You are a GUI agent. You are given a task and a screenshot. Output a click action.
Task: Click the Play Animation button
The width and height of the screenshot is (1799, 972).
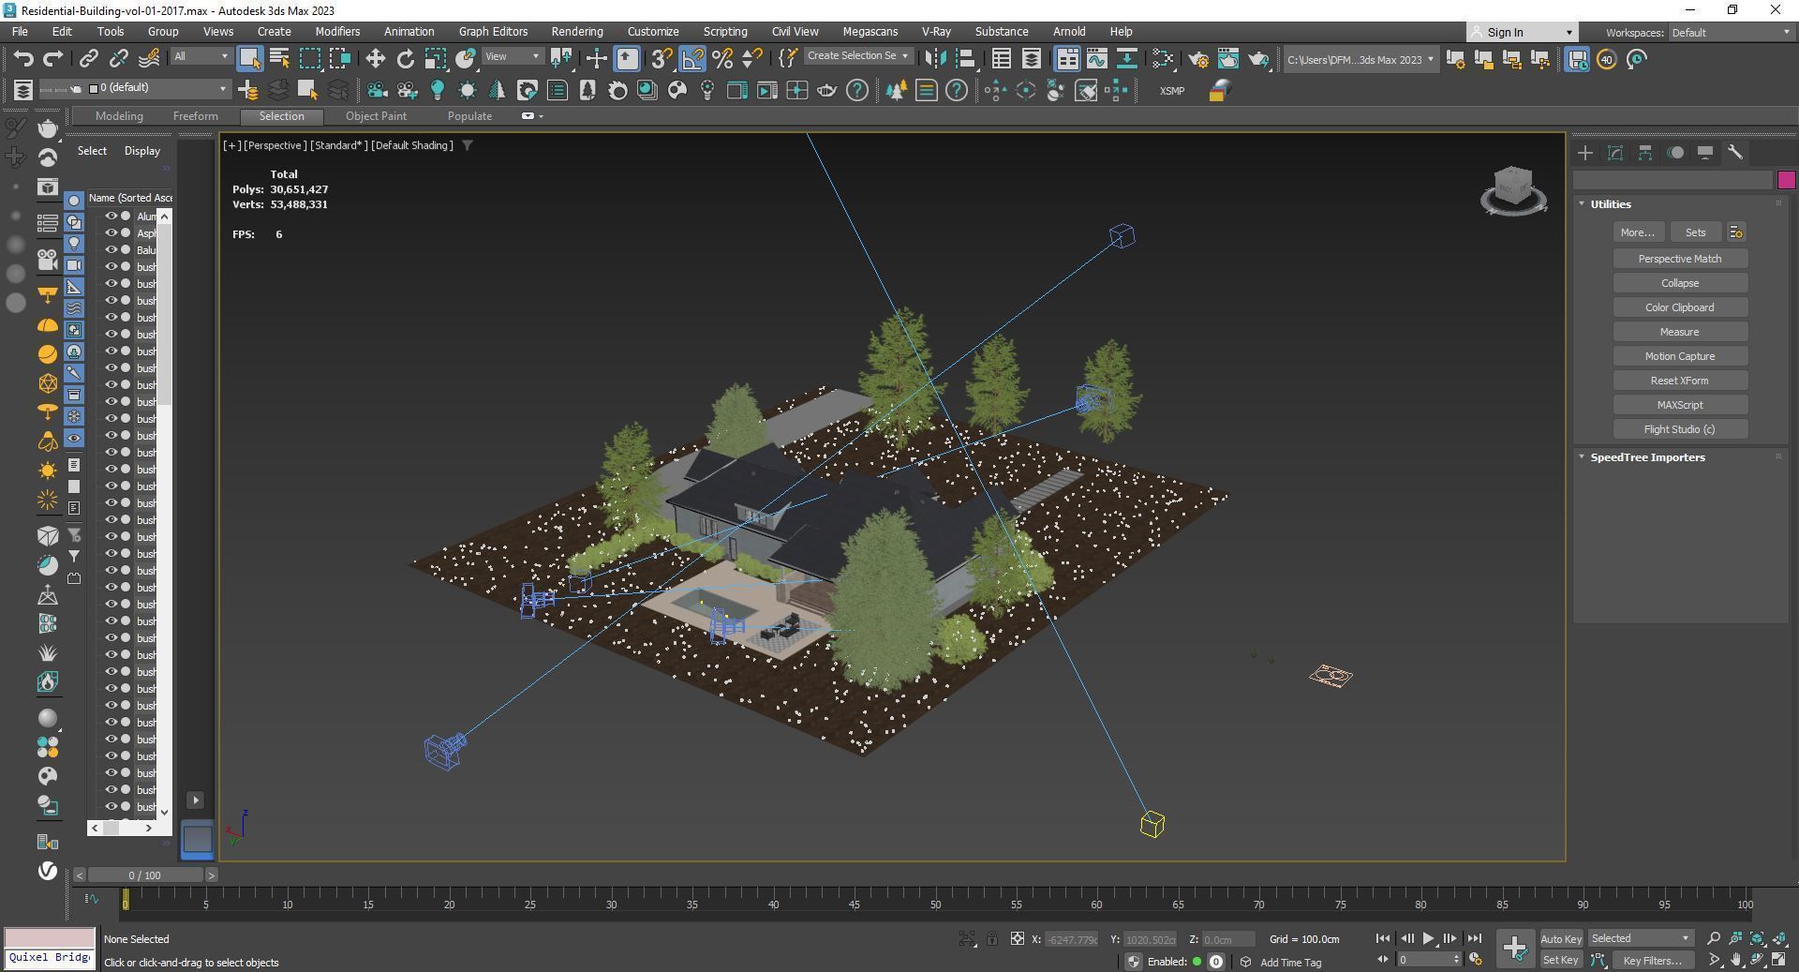[1428, 938]
